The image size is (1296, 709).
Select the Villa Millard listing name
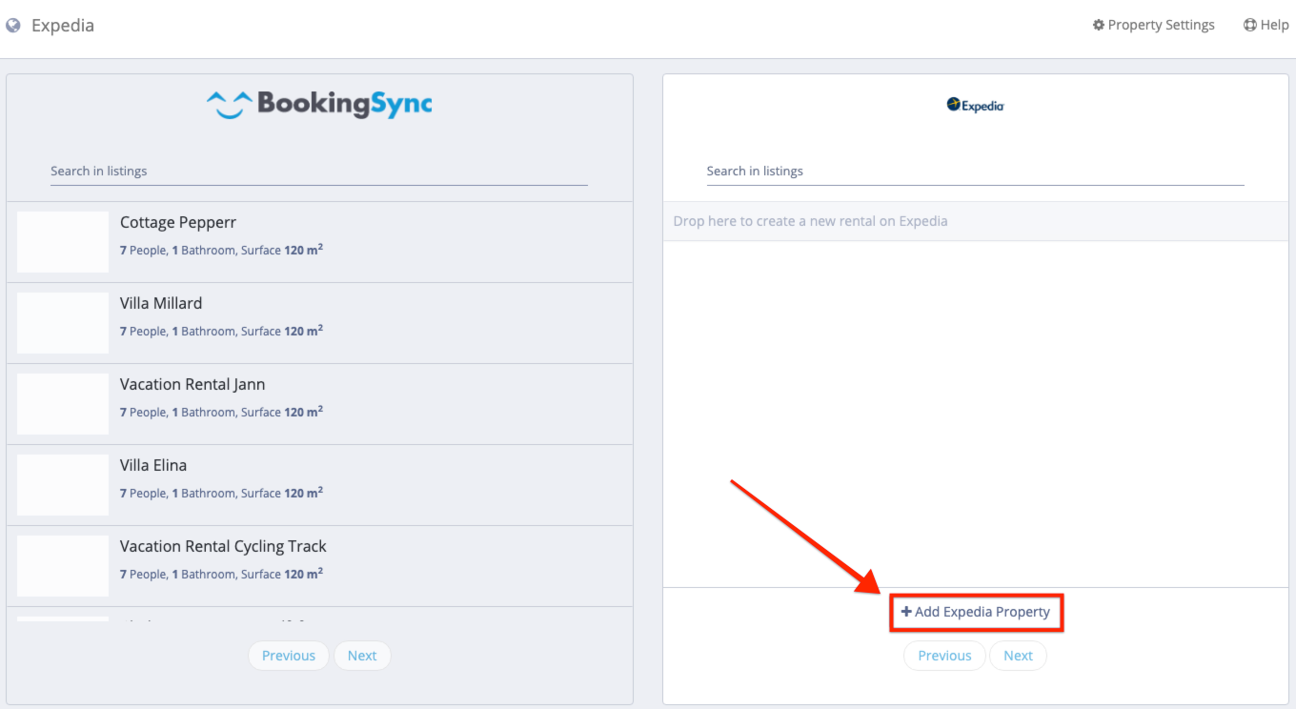161,303
